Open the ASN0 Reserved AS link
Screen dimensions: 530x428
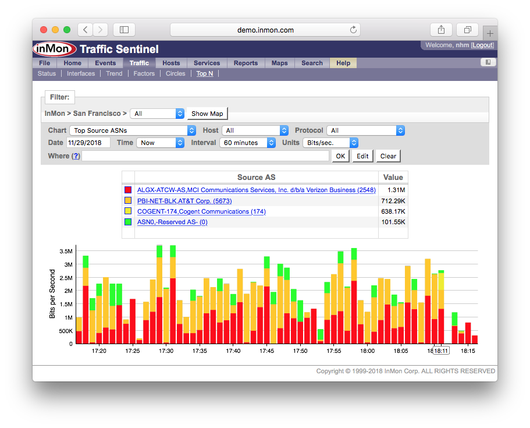(172, 222)
